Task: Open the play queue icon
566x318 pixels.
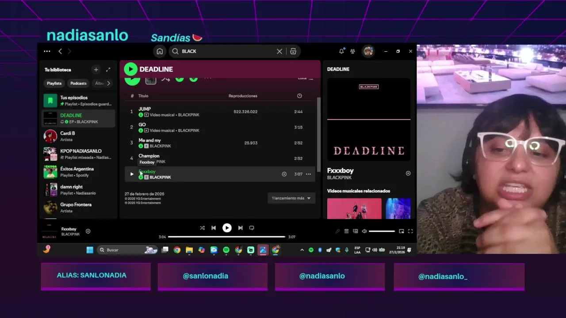Action: tap(346, 231)
